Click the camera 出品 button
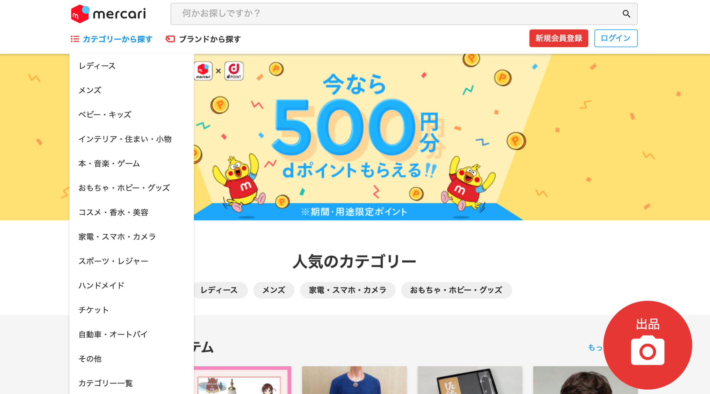Viewport: 710px width, 394px height. pos(647,345)
